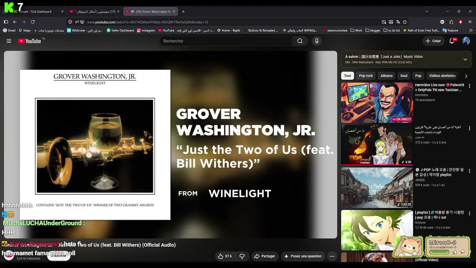Click the Rechercher search field

pos(226,41)
